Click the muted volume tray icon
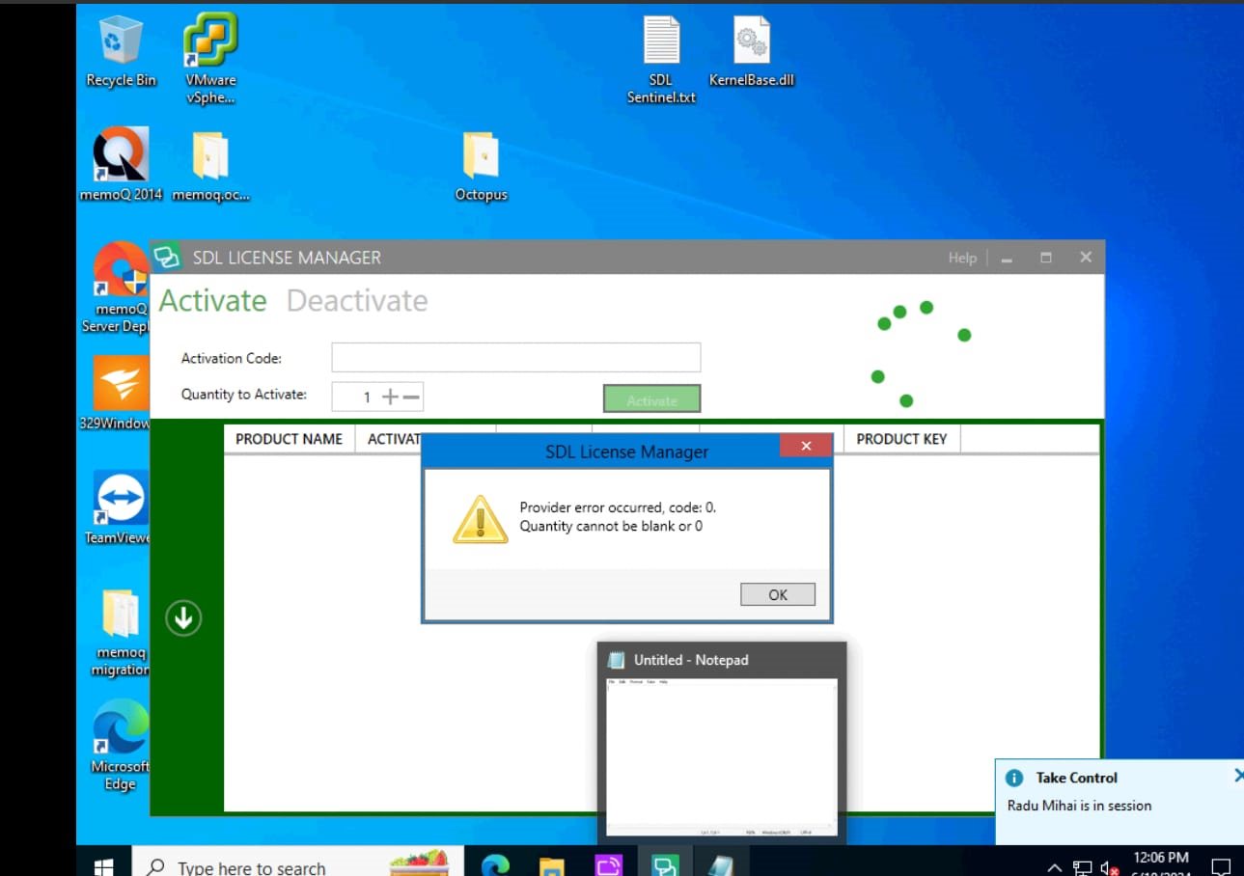1244x876 pixels. pyautogui.click(x=1110, y=867)
